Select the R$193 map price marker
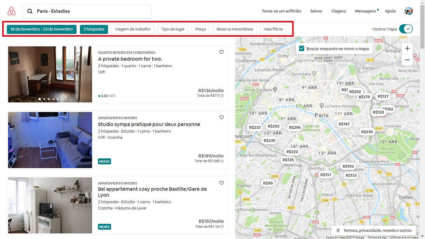Screen dimensions: 425x239 click(348, 166)
